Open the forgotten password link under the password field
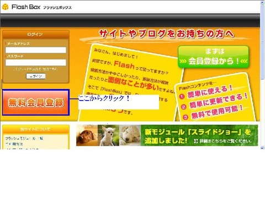The width and height of the screenshot is (265, 210). tap(36, 69)
